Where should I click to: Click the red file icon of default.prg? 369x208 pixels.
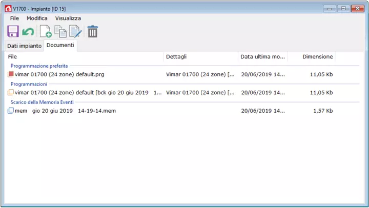[11, 75]
